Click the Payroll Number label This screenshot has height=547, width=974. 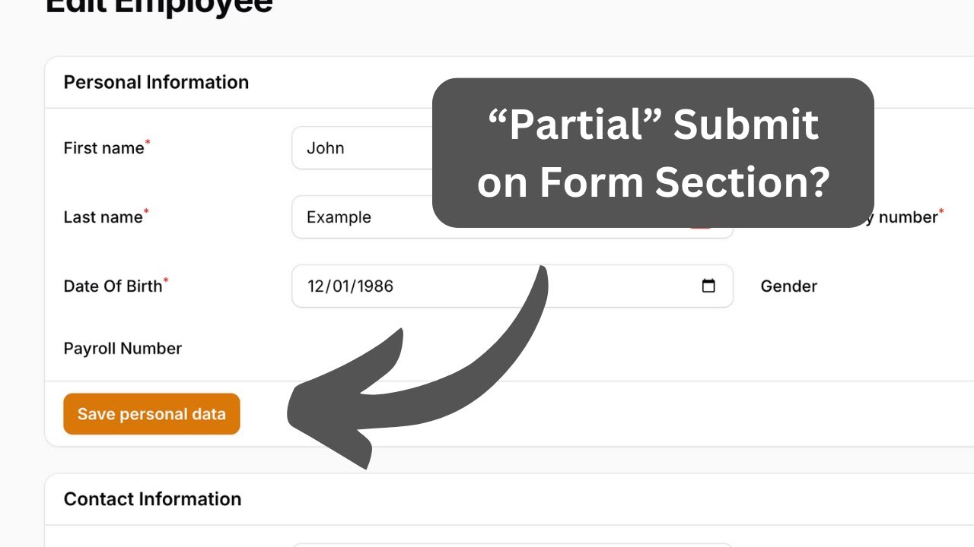point(123,349)
